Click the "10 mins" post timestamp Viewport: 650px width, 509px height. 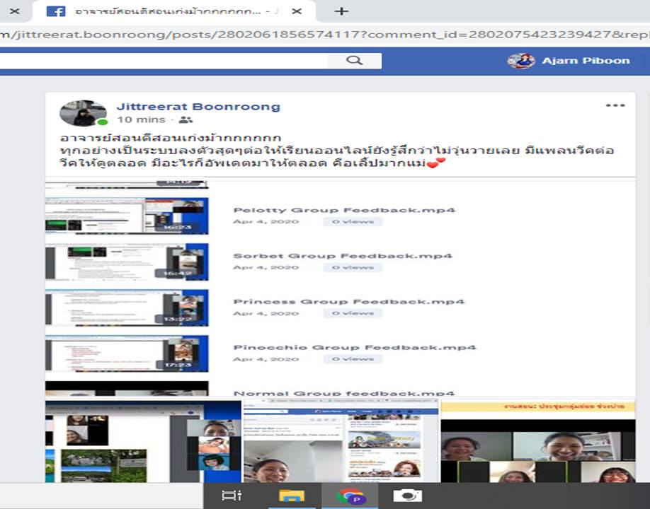141,120
